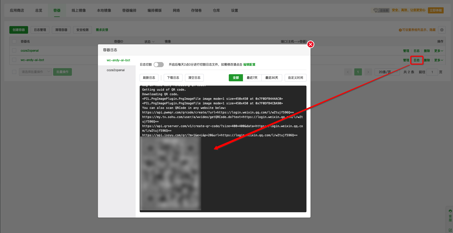Open 日志管理 from the toolbar
Image resolution: width=453 pixels, height=233 pixels.
(x=40, y=30)
